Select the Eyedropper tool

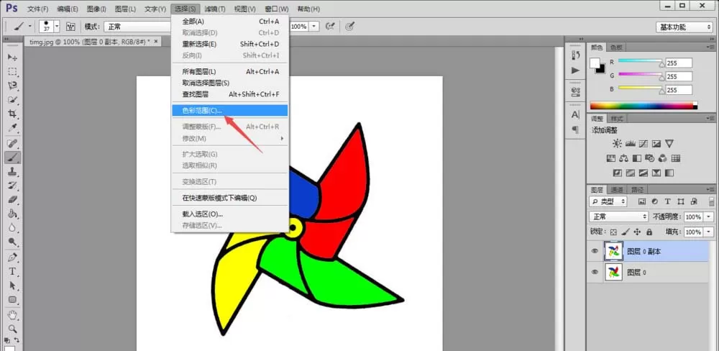pyautogui.click(x=13, y=128)
